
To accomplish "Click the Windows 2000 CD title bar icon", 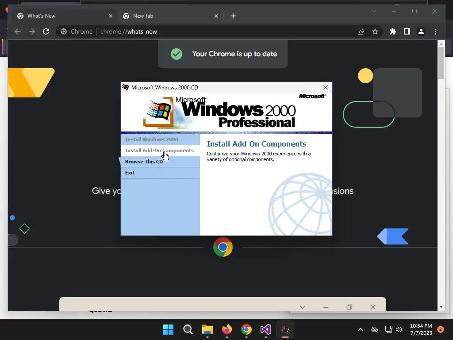I will tap(125, 87).
